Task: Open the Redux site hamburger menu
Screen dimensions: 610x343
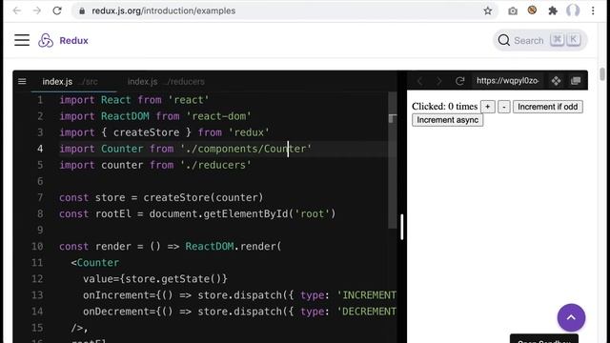Action: click(22, 40)
